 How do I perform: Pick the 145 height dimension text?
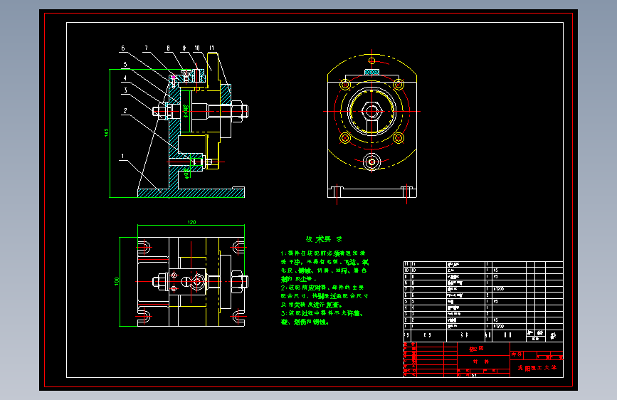click(106, 132)
